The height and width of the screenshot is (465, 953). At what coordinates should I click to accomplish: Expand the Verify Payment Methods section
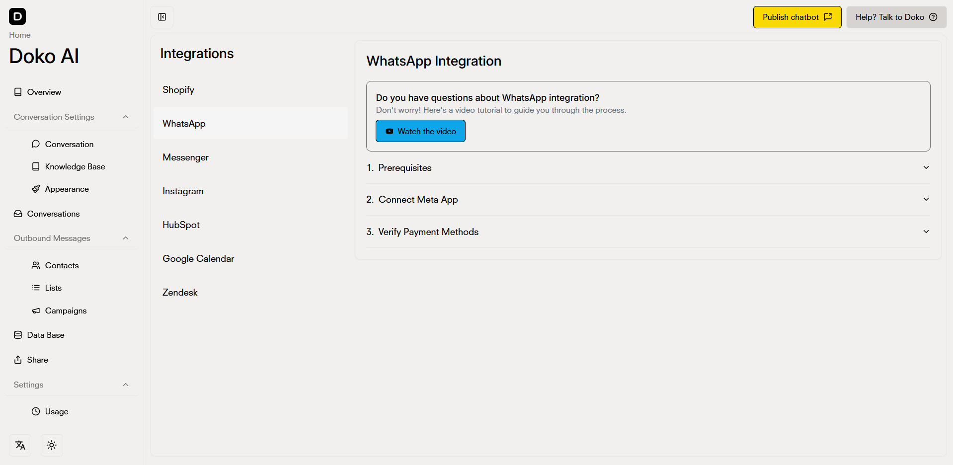click(926, 232)
